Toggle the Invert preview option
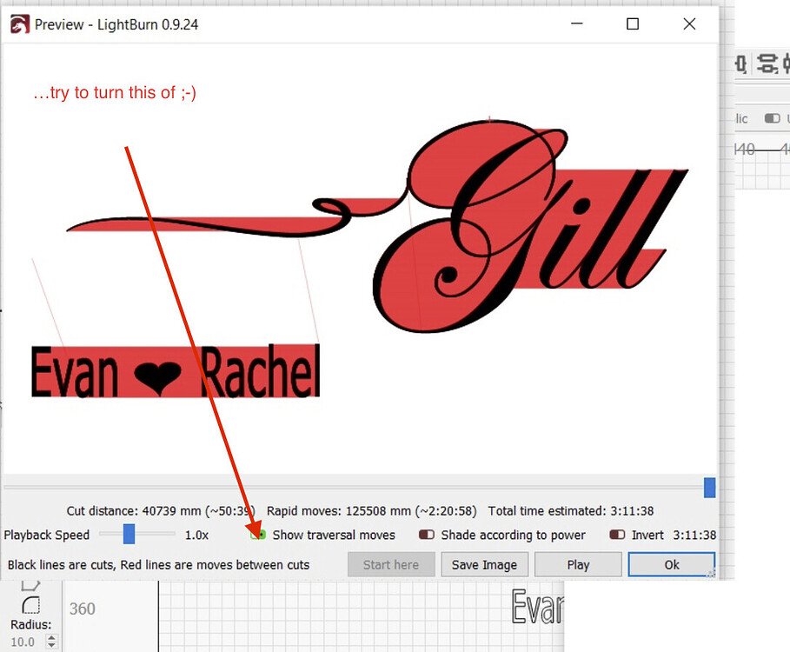 pos(620,535)
